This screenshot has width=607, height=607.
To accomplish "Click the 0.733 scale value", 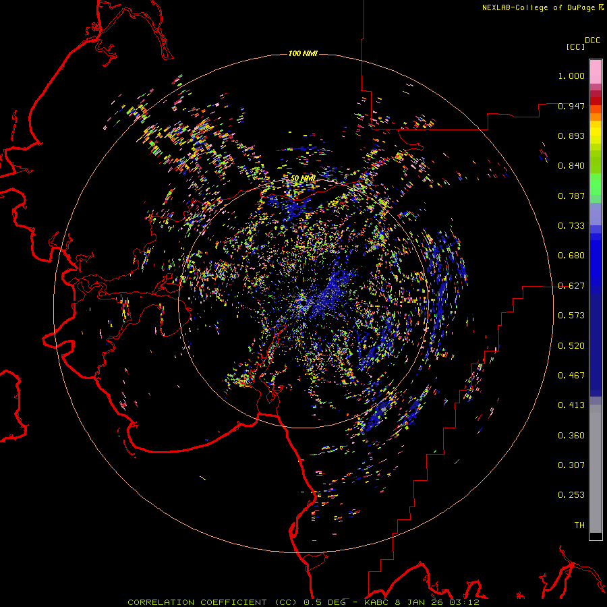I will tap(571, 226).
